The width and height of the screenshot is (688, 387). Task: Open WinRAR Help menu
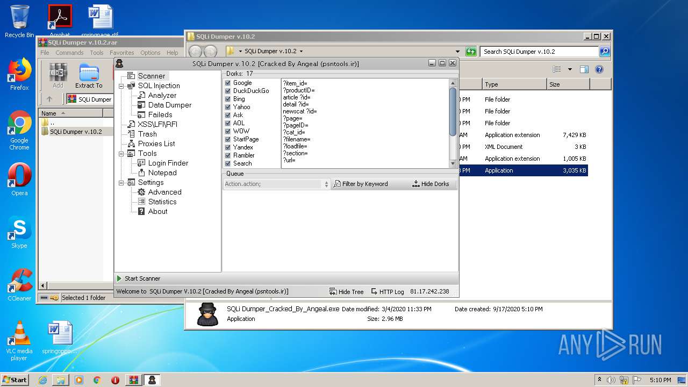[173, 53]
